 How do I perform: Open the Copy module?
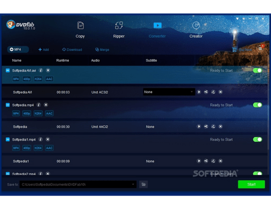(80, 30)
